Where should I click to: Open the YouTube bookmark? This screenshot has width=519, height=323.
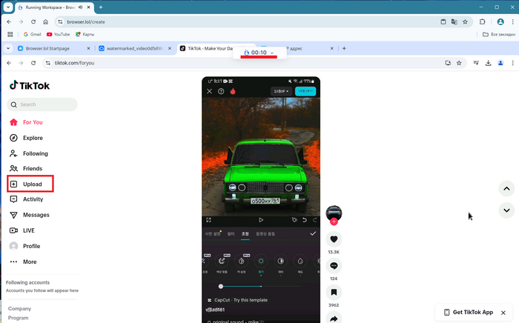[59, 34]
